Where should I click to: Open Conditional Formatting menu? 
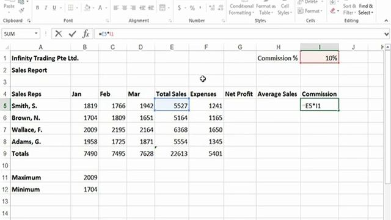pos(241,9)
